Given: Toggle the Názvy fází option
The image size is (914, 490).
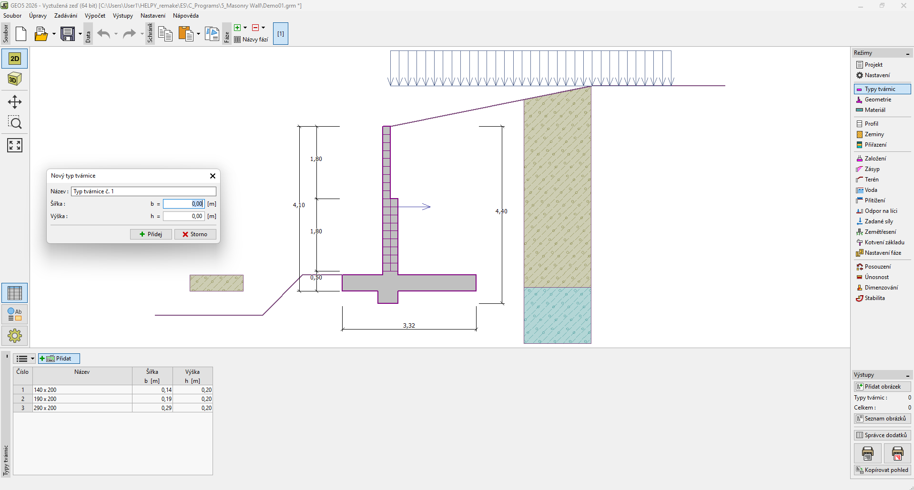Looking at the screenshot, I should coord(251,40).
